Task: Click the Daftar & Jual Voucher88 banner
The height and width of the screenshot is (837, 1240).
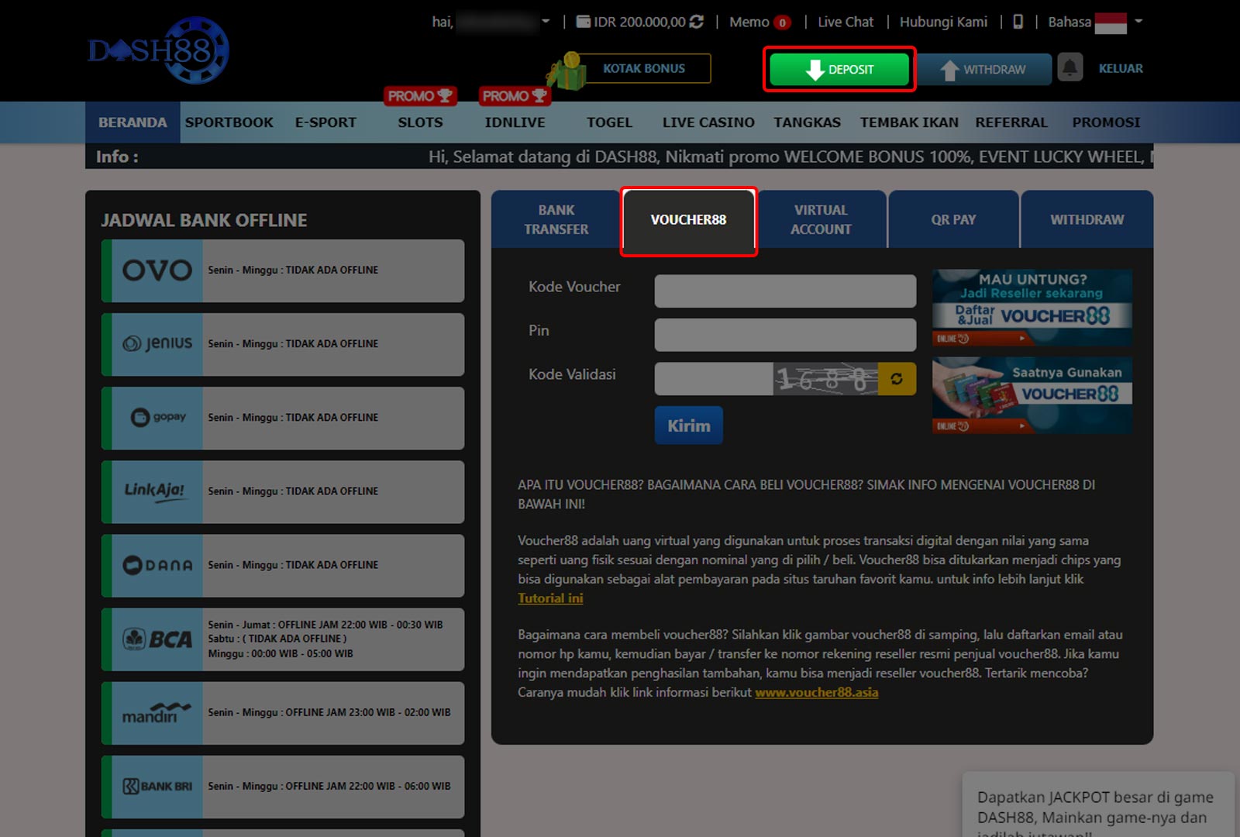Action: point(1032,308)
